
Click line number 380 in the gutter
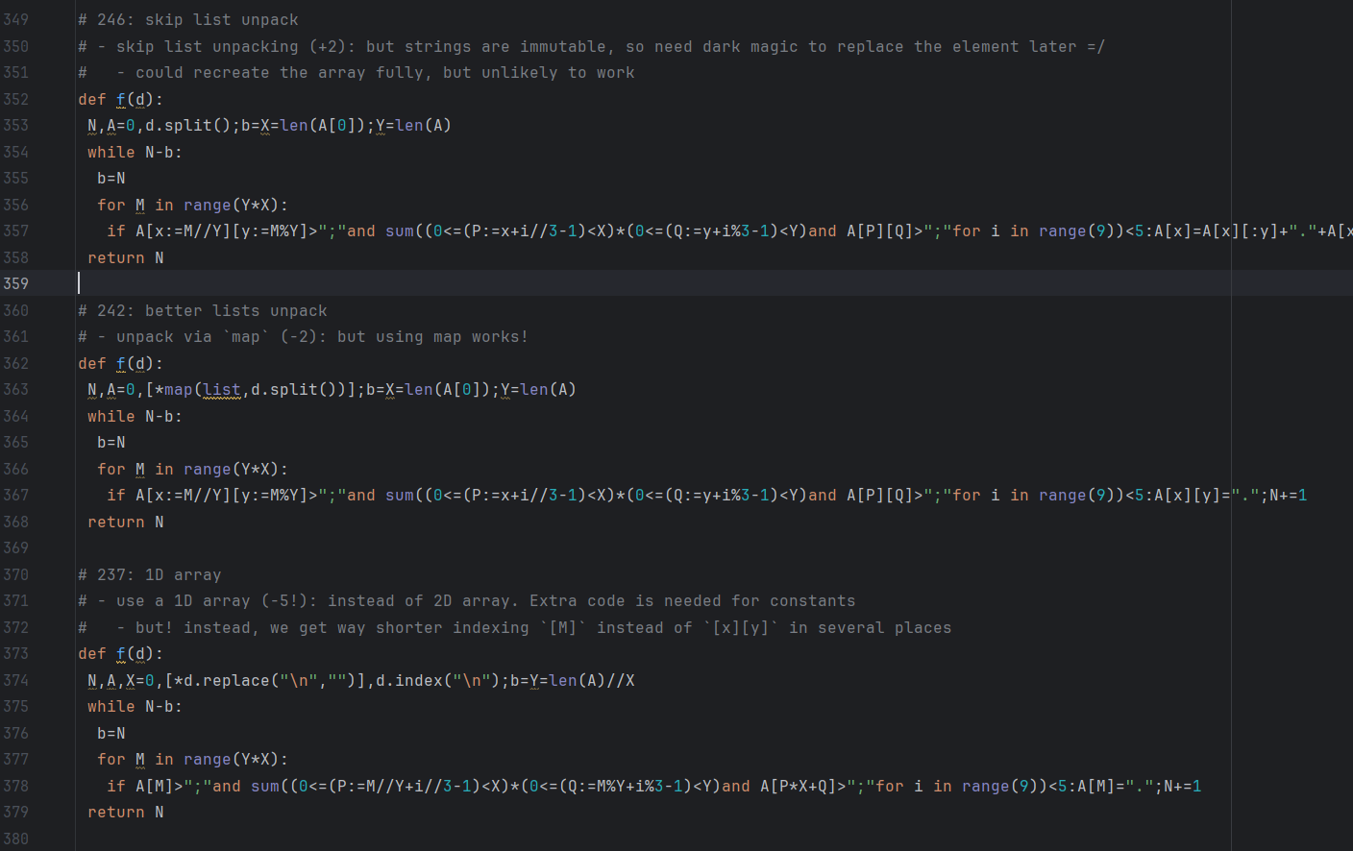(x=16, y=839)
